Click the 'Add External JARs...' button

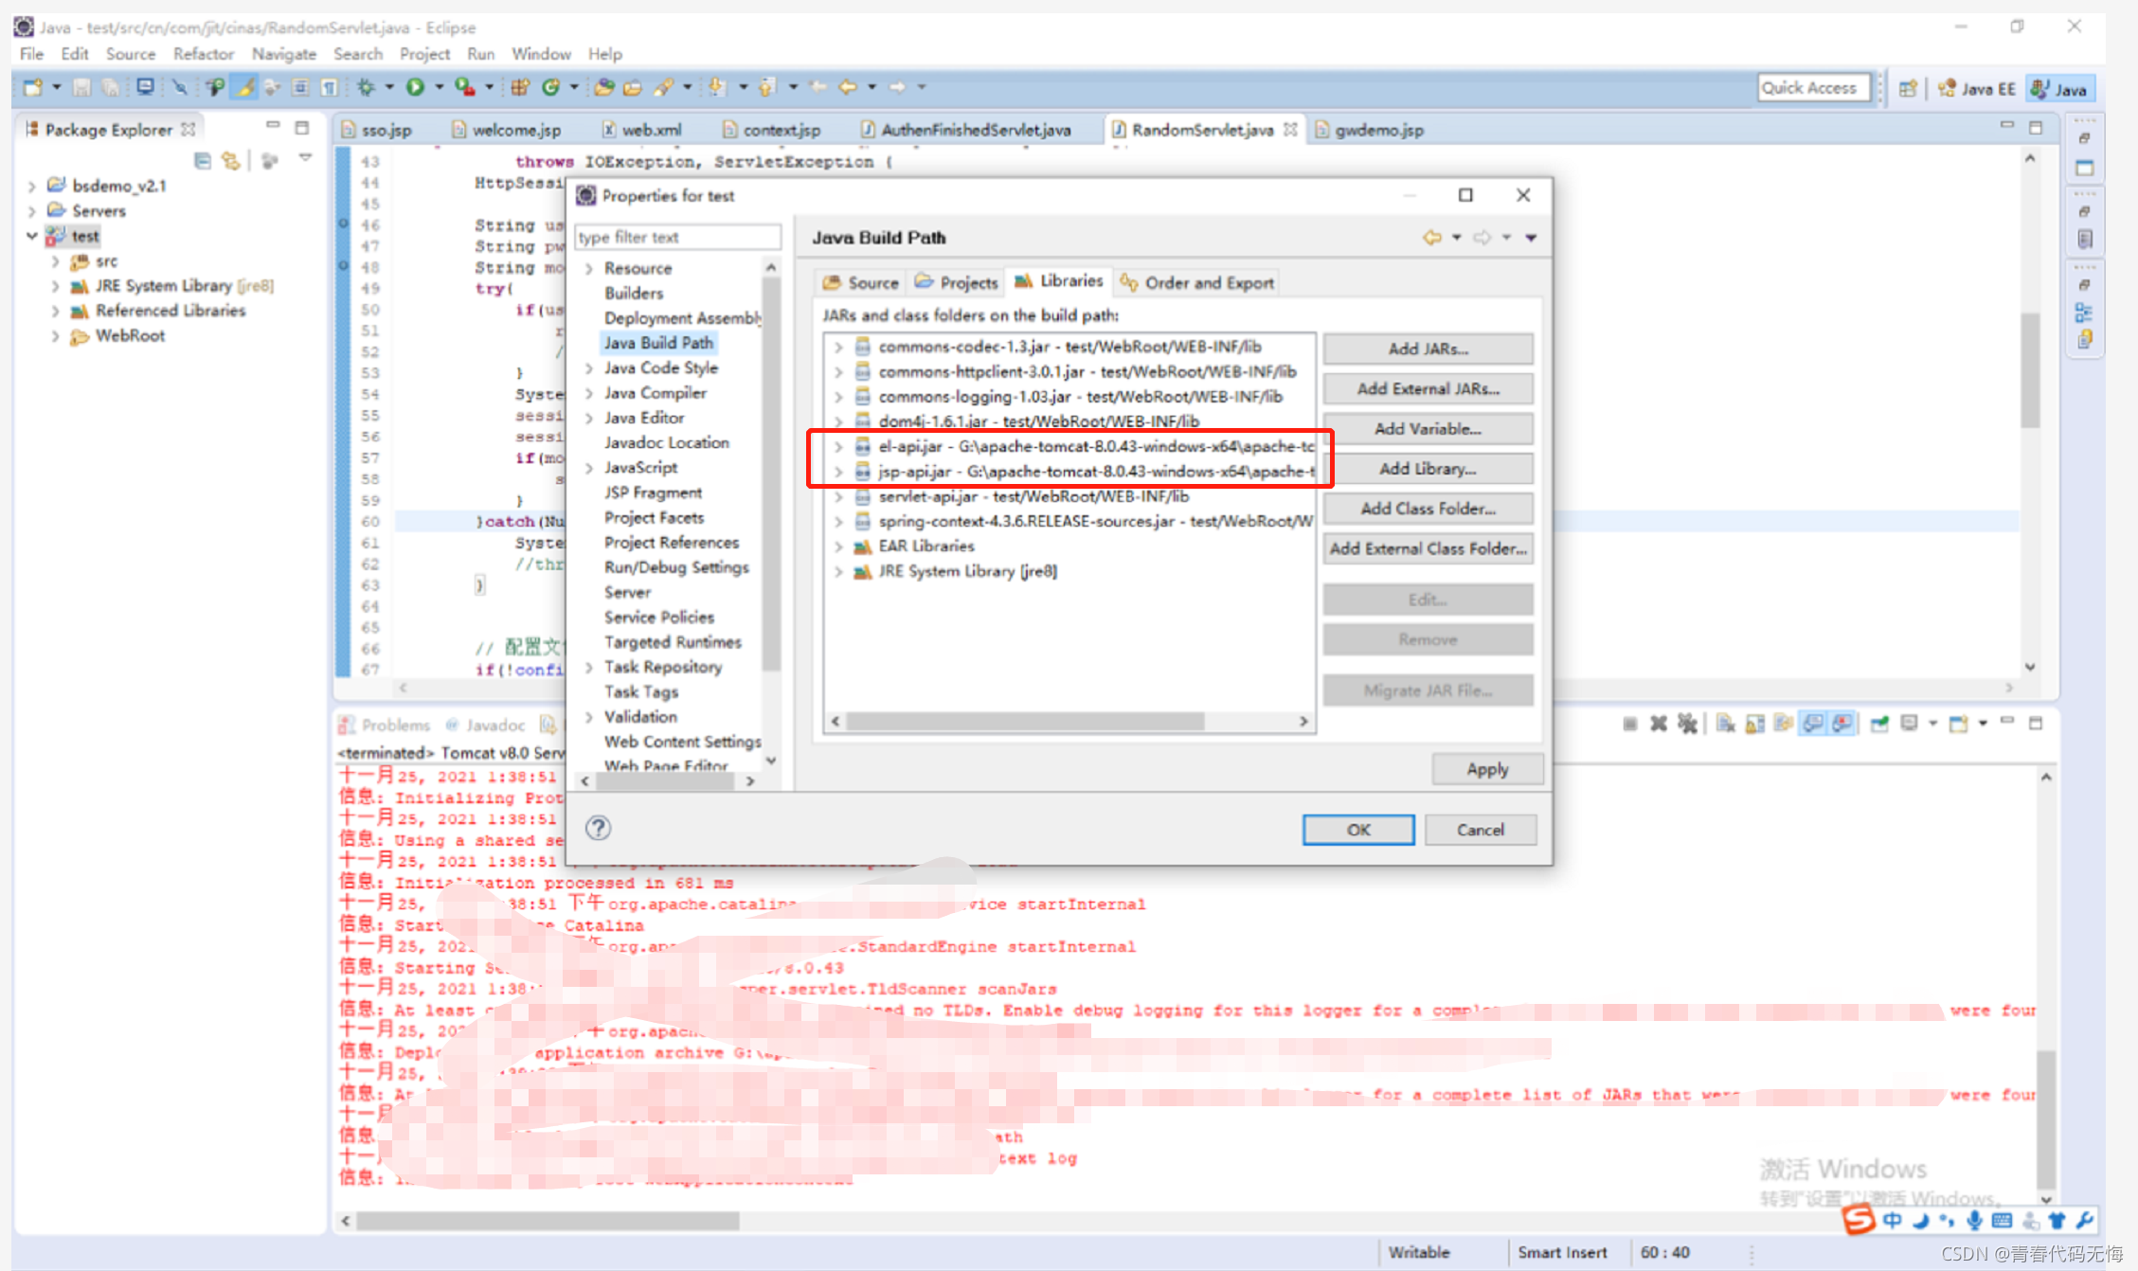1427,387
